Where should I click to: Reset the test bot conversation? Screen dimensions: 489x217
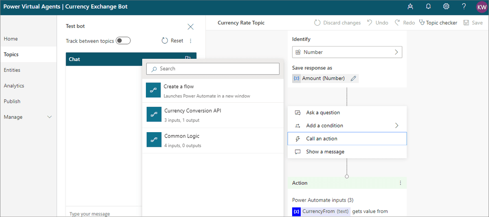tap(172, 41)
